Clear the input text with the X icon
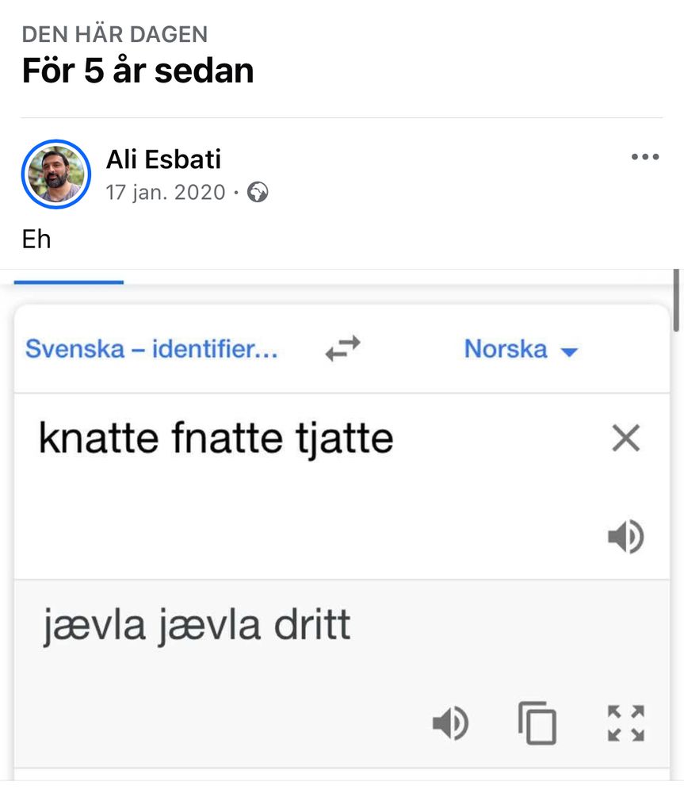Image resolution: width=684 pixels, height=793 pixels. [x=625, y=438]
